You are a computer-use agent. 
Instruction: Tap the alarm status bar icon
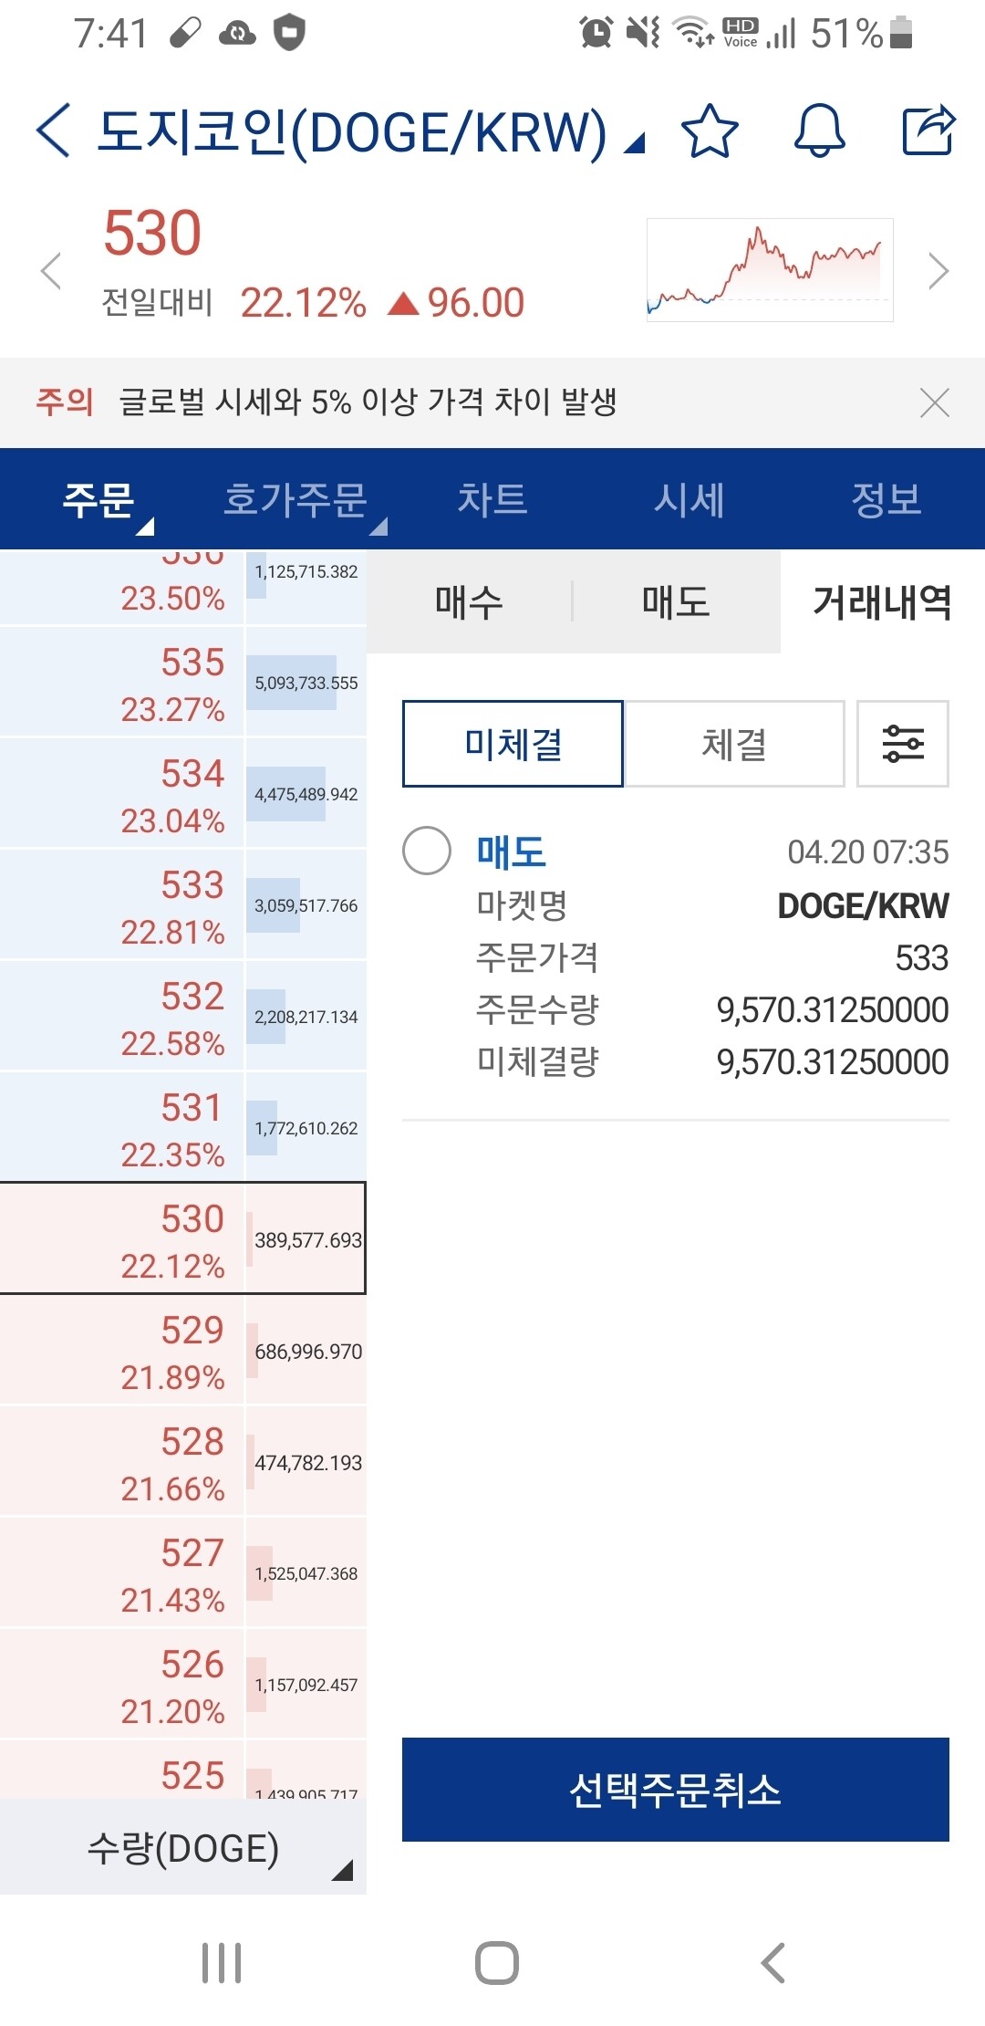(596, 33)
